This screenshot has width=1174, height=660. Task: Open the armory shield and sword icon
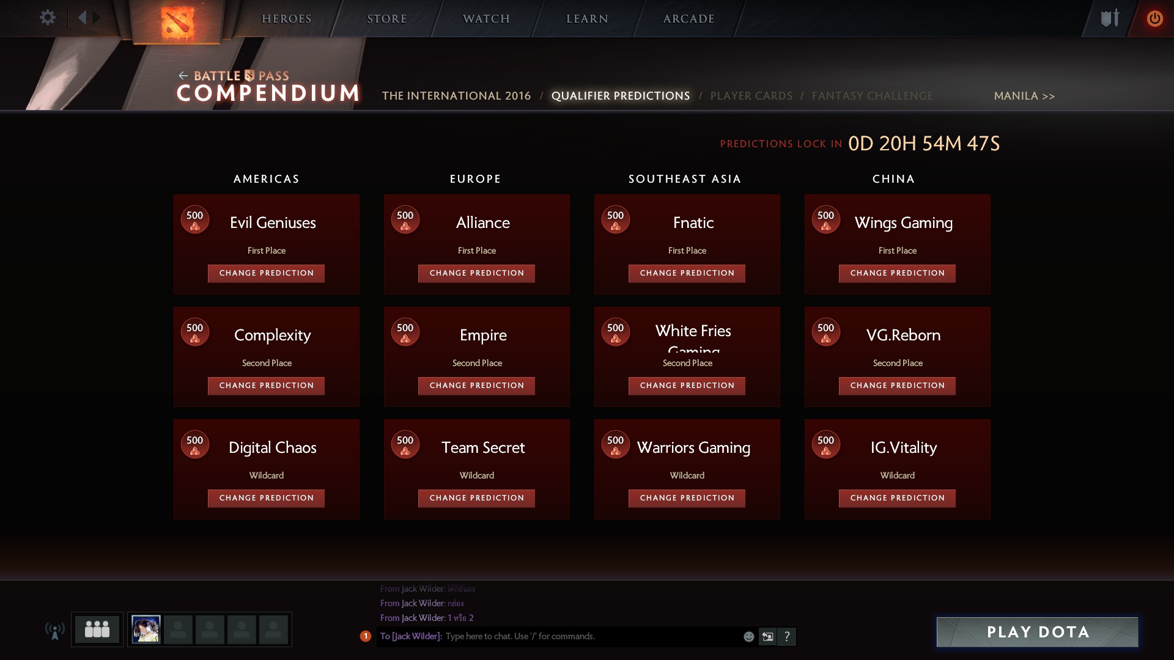(x=1109, y=18)
